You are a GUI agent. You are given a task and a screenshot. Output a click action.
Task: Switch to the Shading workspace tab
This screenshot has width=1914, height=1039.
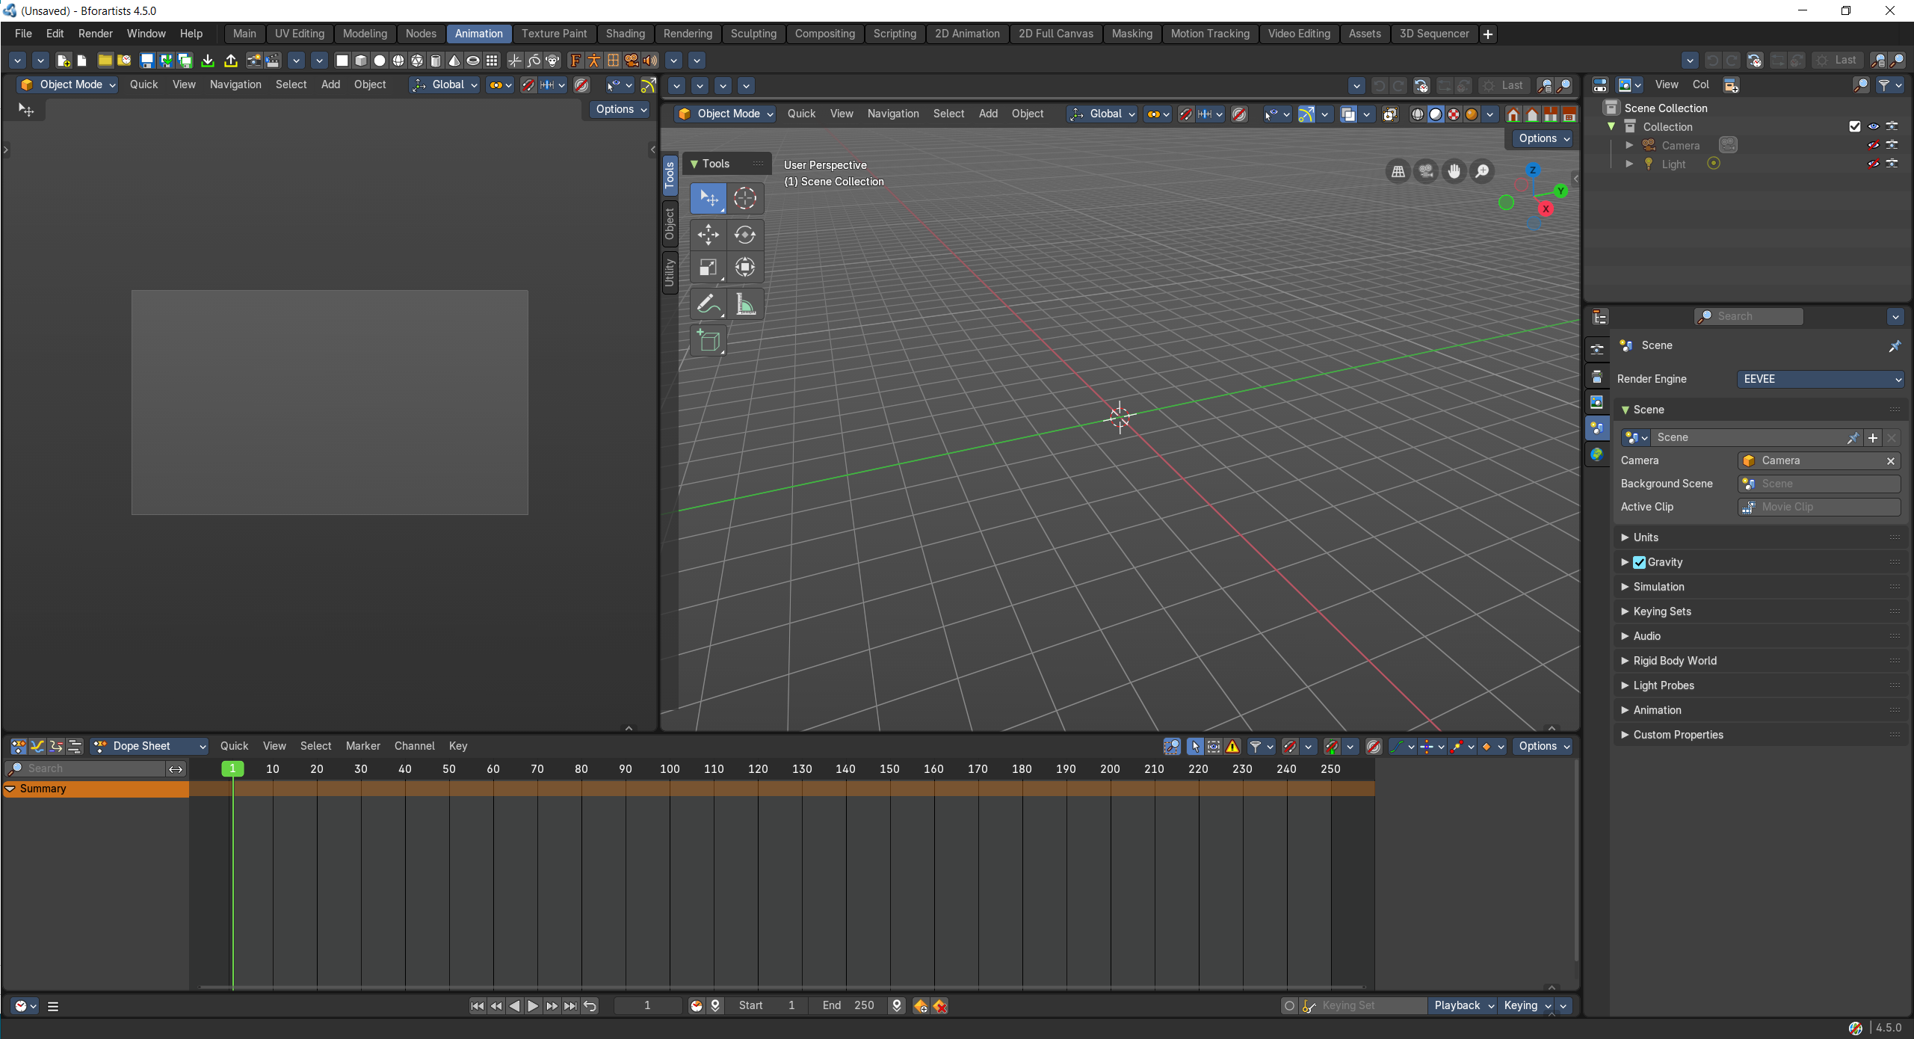(x=626, y=34)
